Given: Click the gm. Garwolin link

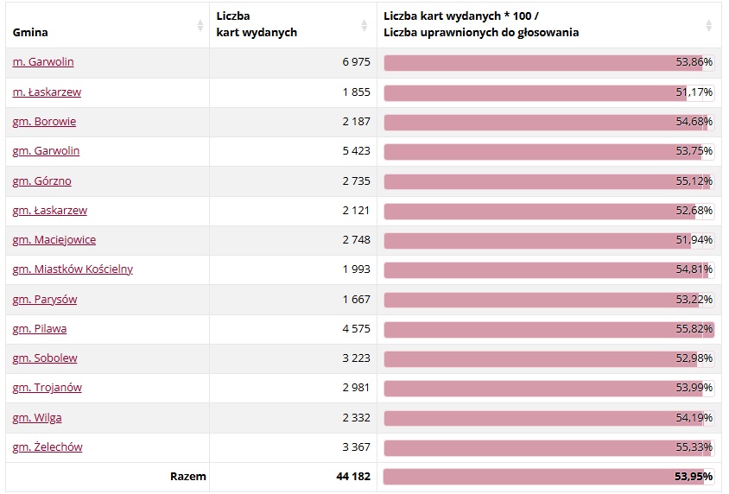Looking at the screenshot, I should [46, 150].
